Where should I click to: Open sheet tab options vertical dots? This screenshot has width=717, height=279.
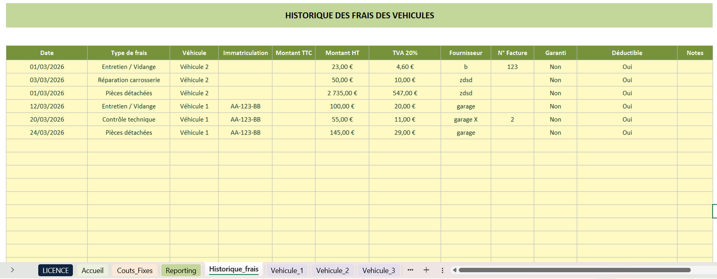(x=442, y=270)
